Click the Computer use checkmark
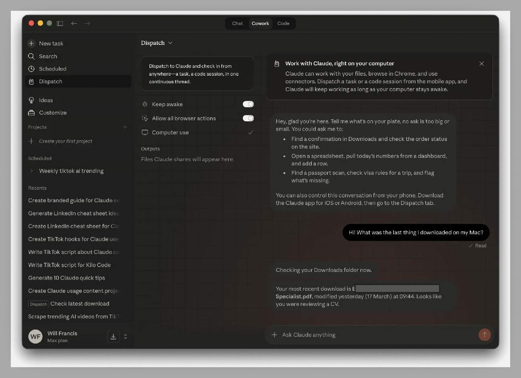The image size is (521, 378). [x=250, y=133]
